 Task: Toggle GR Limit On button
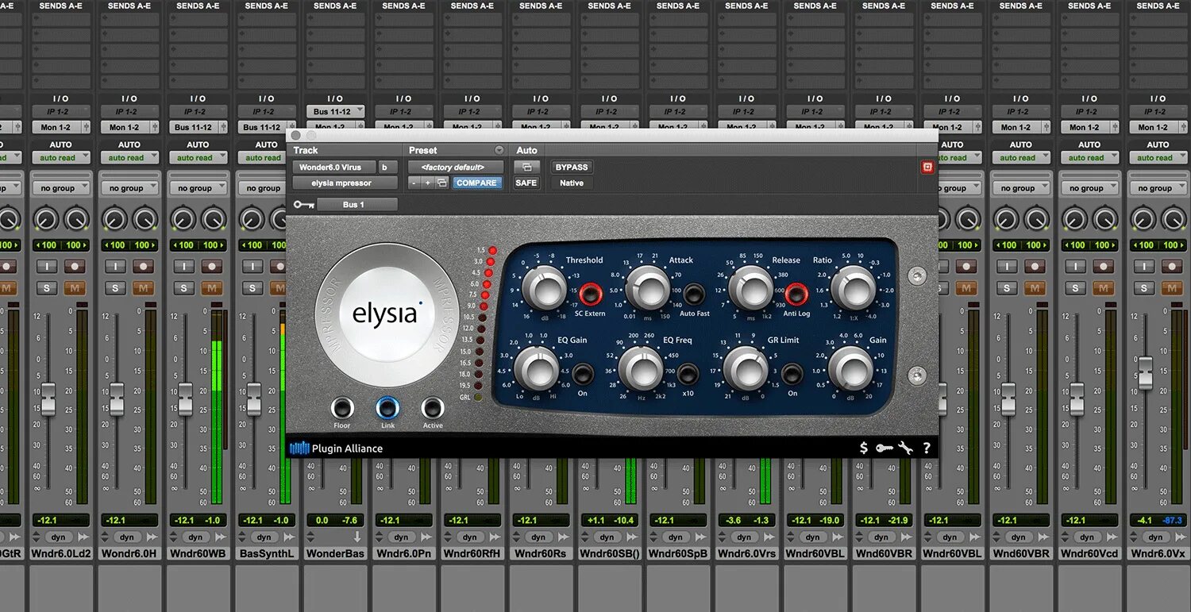click(x=792, y=374)
